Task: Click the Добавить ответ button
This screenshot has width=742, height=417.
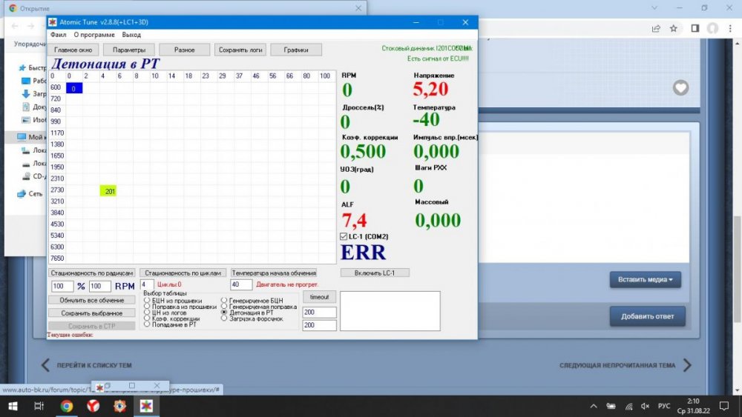Action: 647,316
